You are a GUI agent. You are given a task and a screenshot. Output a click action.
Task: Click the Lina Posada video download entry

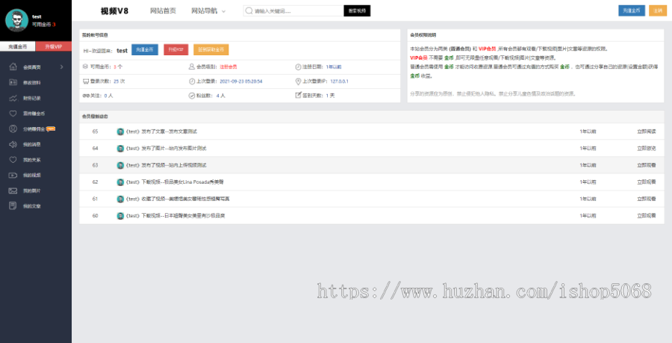coord(175,182)
